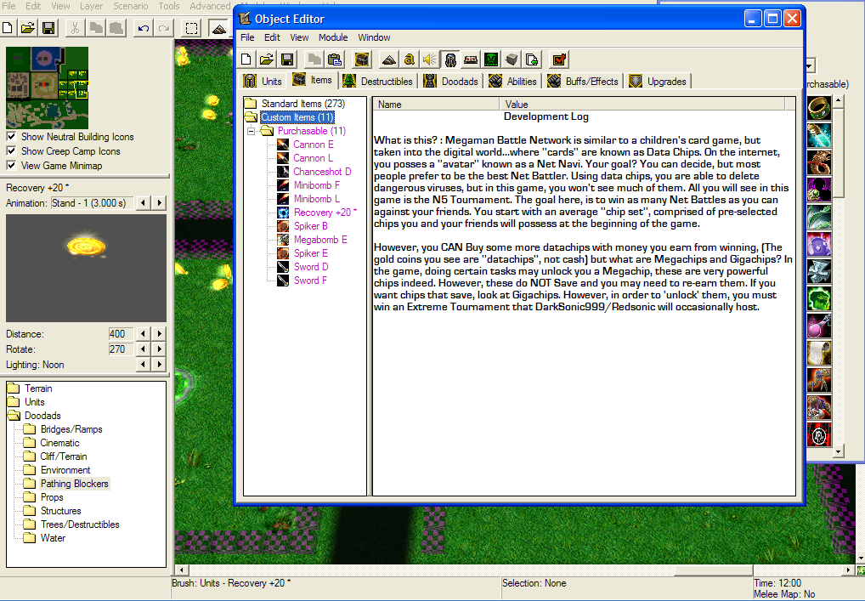The height and width of the screenshot is (601, 865).
Task: Switch to the Units tab
Action: (x=263, y=81)
